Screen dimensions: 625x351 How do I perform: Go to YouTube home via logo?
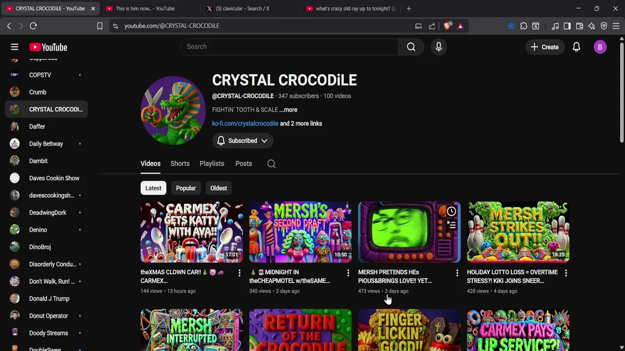[x=48, y=47]
